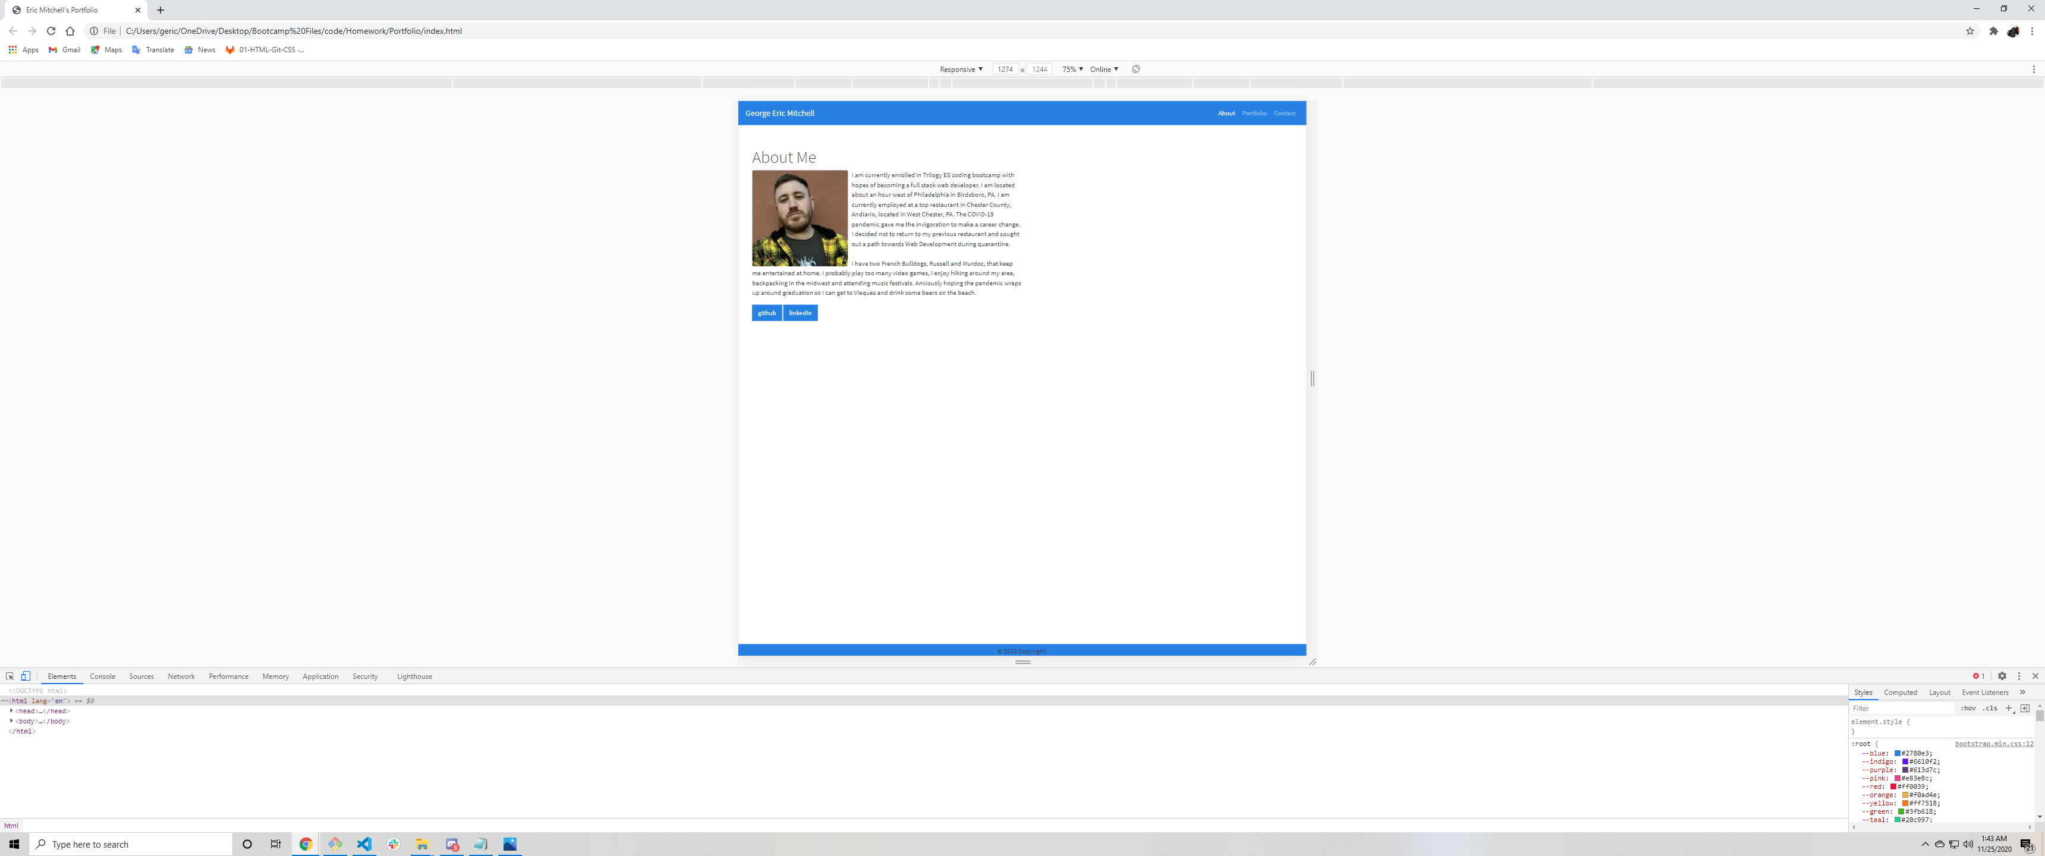Toggle the device toolbar icon in DevTools
Viewport: 2045px width, 856px height.
click(x=26, y=676)
